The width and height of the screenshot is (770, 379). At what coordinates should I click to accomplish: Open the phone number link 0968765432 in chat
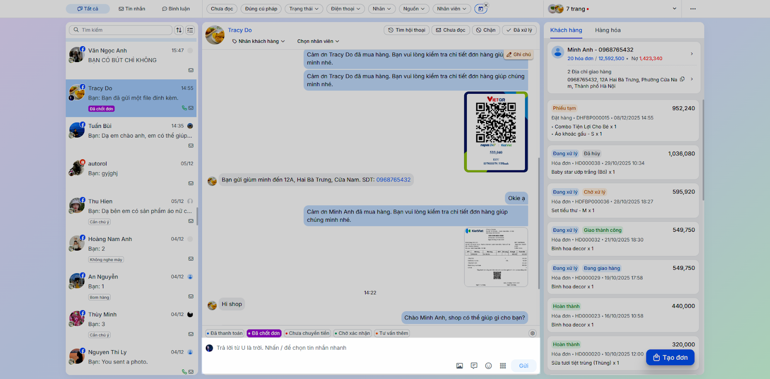(x=394, y=180)
